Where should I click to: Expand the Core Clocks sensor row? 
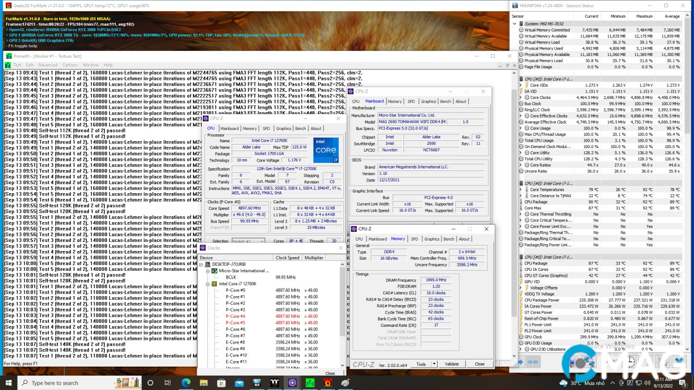click(x=520, y=97)
